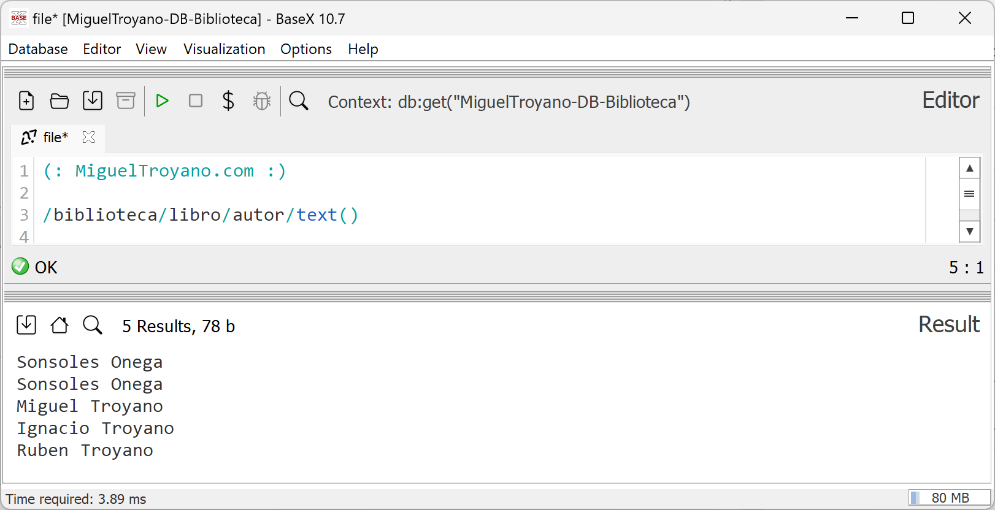Close the file* editor tab
The width and height of the screenshot is (995, 510).
point(88,137)
